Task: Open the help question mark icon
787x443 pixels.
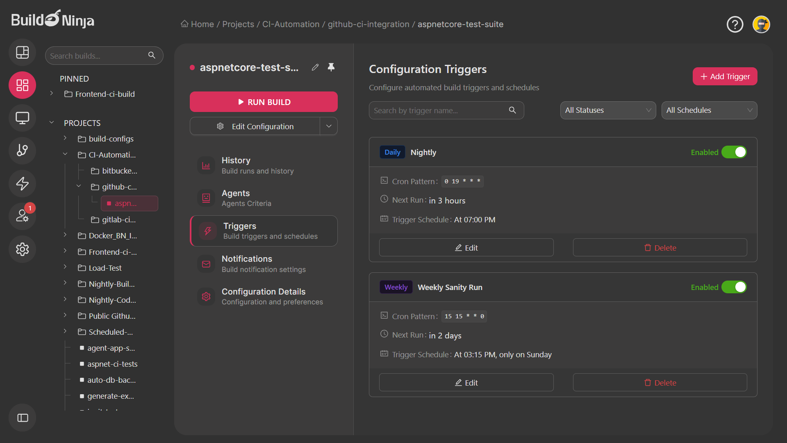Action: pos(735,24)
